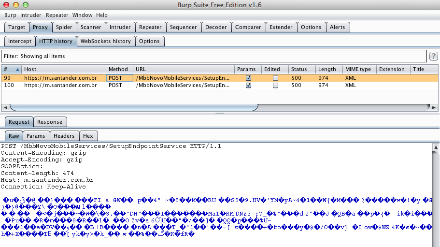Toggle Params checkbox for request 100
440x247 pixels.
point(248,86)
